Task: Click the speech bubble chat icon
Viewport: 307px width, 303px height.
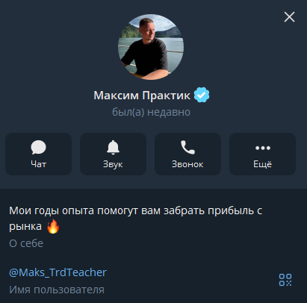Action: 38,147
